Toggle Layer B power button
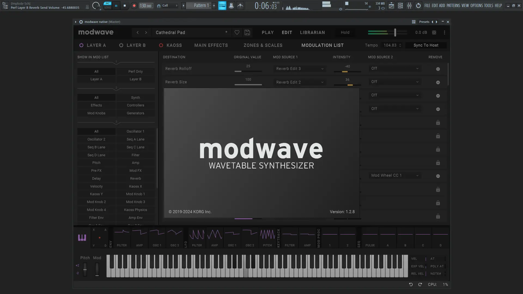The image size is (523, 294). click(x=121, y=45)
